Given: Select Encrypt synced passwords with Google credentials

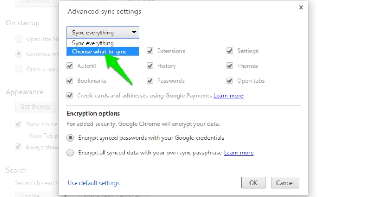Looking at the screenshot, I should click(x=70, y=138).
